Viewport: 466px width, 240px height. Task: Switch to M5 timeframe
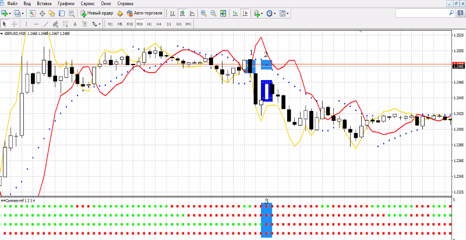[120, 24]
